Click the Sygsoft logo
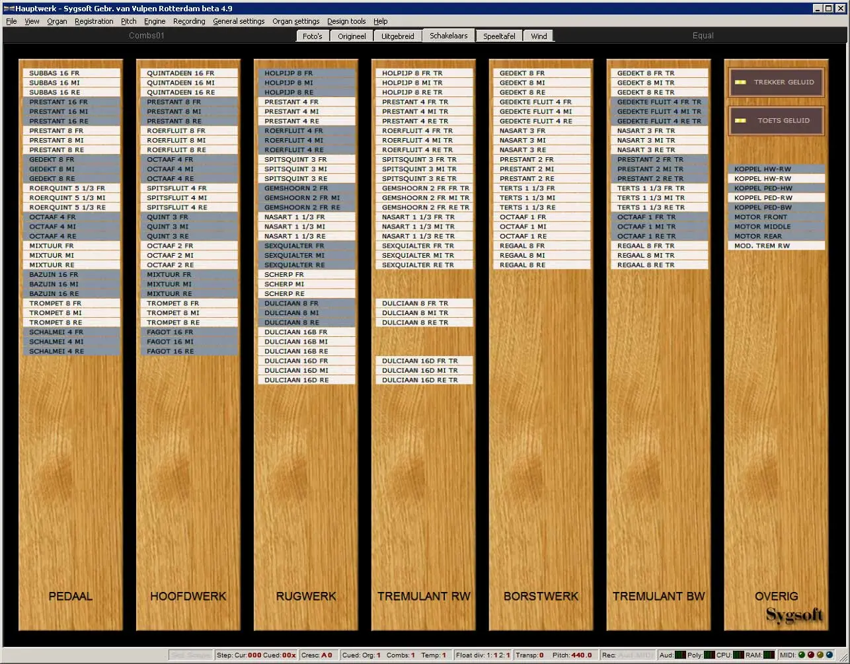The width and height of the screenshot is (850, 664). 794,614
